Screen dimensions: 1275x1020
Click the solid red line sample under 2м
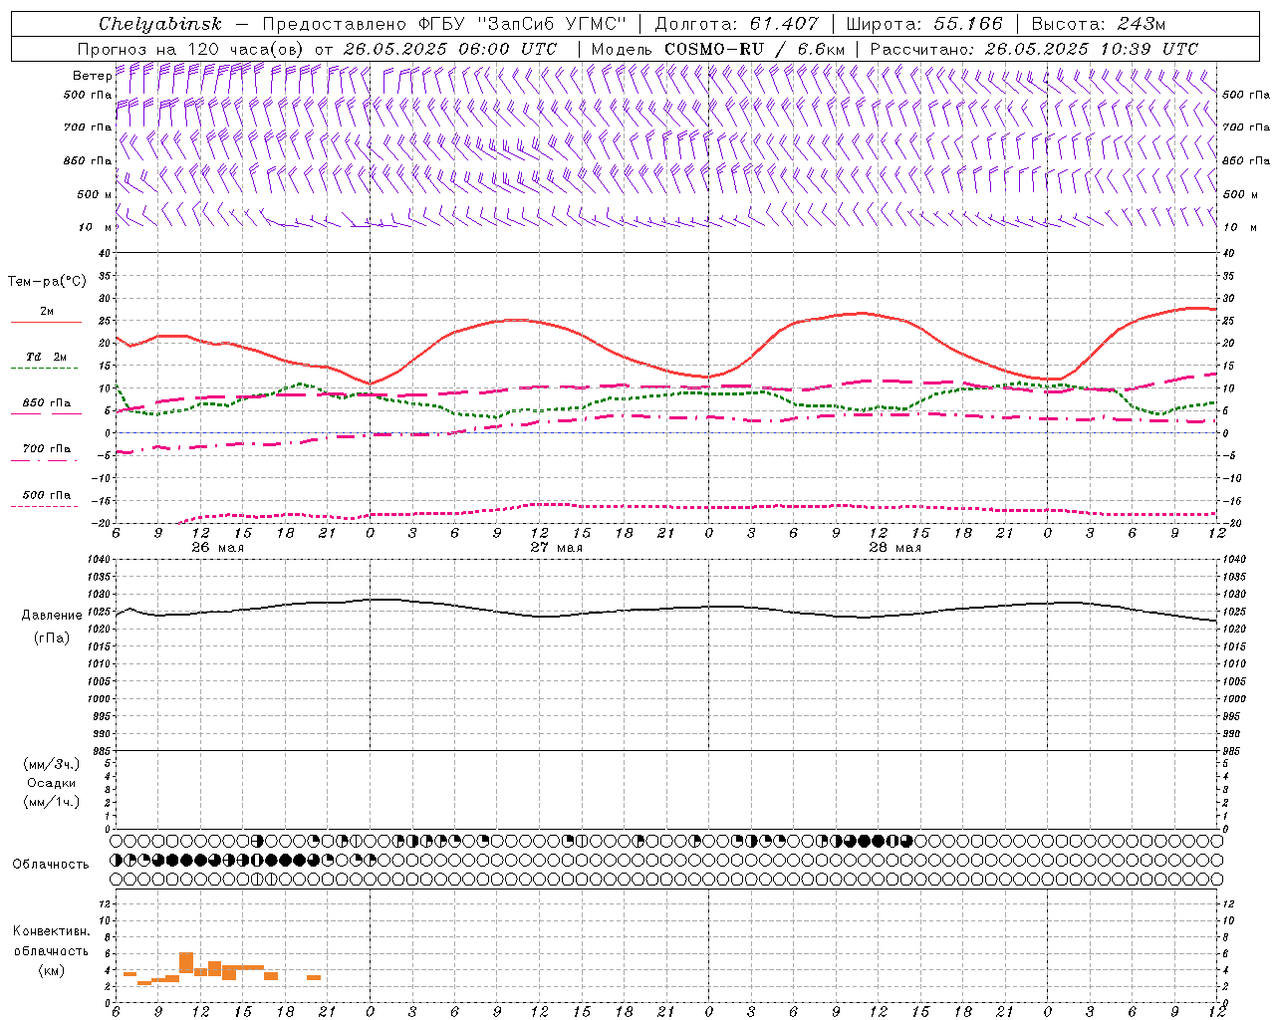point(46,322)
